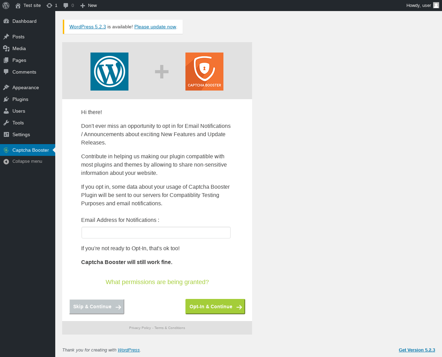Viewport: 442px width, 357px height.
Task: Click the Media library icon
Action: 6,48
